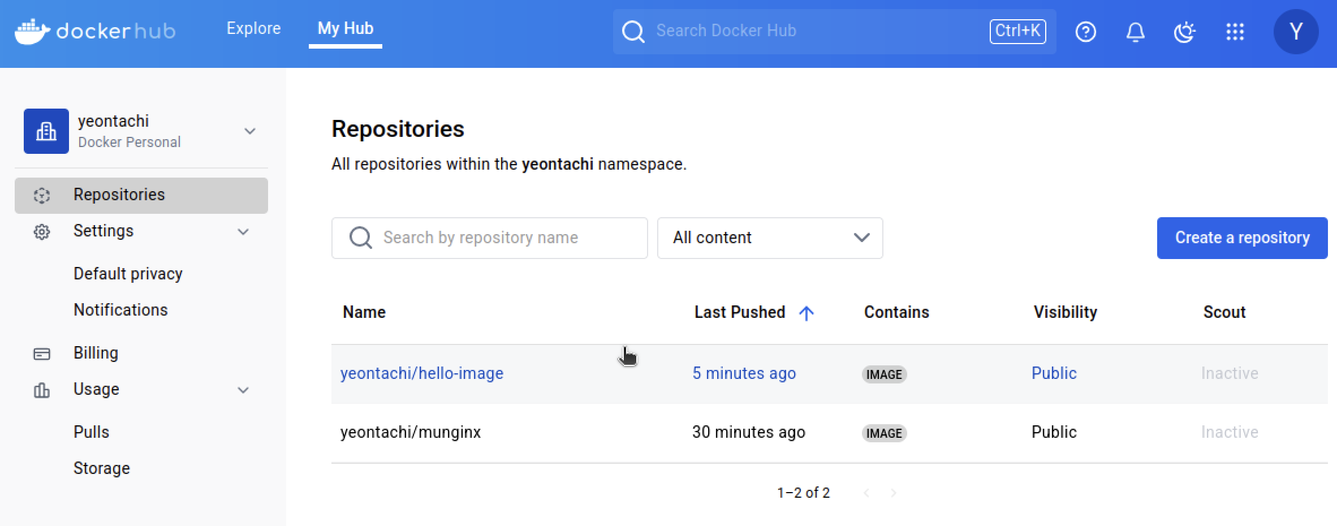Click the Settings label in the sidebar
This screenshot has height=526, width=1337.
coord(103,231)
